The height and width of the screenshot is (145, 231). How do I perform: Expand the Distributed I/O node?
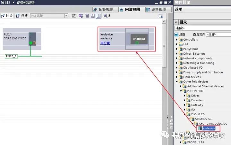tap(177, 68)
